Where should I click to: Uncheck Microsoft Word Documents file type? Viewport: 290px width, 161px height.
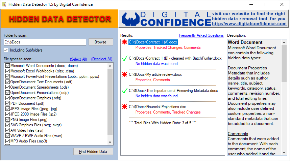tap(7, 66)
